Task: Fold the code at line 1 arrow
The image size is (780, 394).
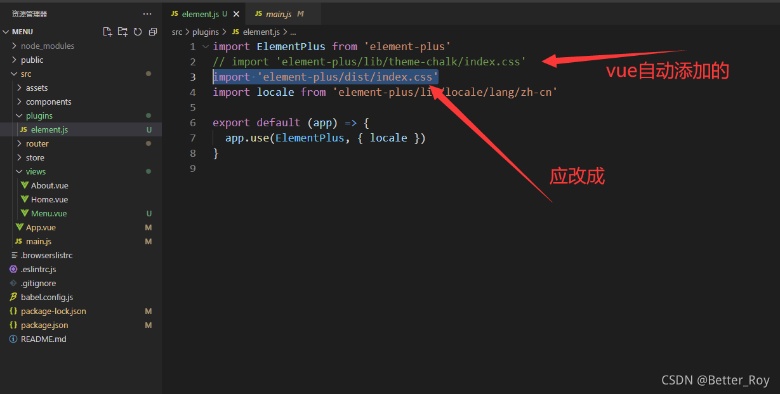Action: pos(205,46)
